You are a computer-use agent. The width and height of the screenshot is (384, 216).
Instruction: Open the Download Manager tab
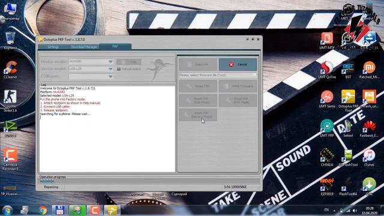pos(84,47)
